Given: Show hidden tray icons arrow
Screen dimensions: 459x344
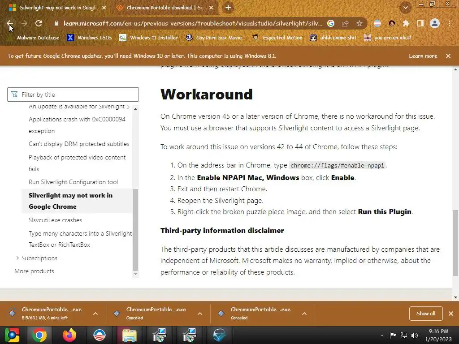Looking at the screenshot, I should (382, 335).
